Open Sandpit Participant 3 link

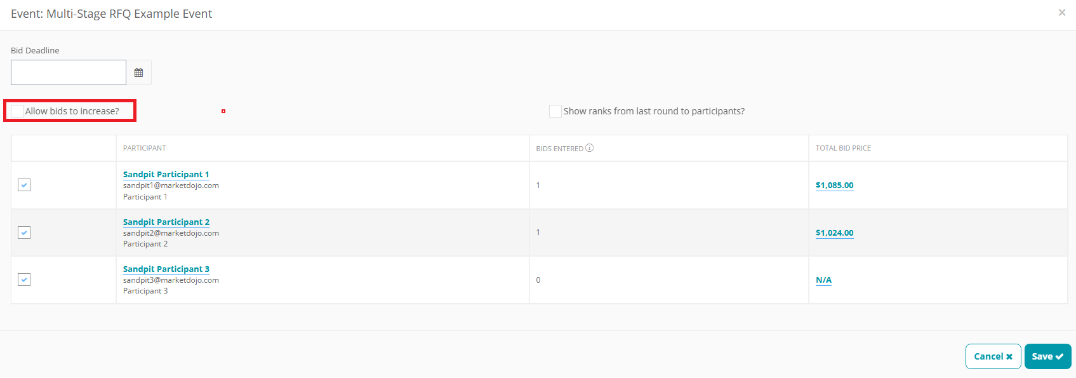tap(166, 269)
